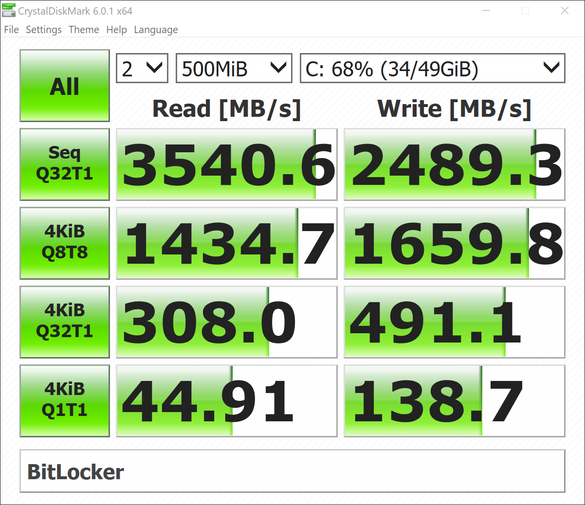Image resolution: width=585 pixels, height=505 pixels.
Task: Minimize the CrystalDiskMark window
Action: [x=486, y=10]
